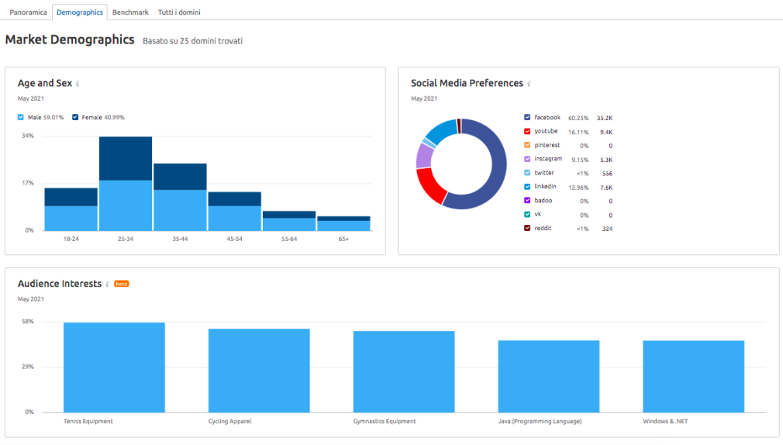The image size is (783, 445).
Task: Toggle the twitter checkbox
Action: click(x=527, y=173)
